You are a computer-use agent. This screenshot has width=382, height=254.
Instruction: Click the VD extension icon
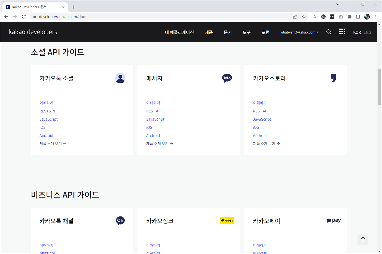[x=323, y=17]
